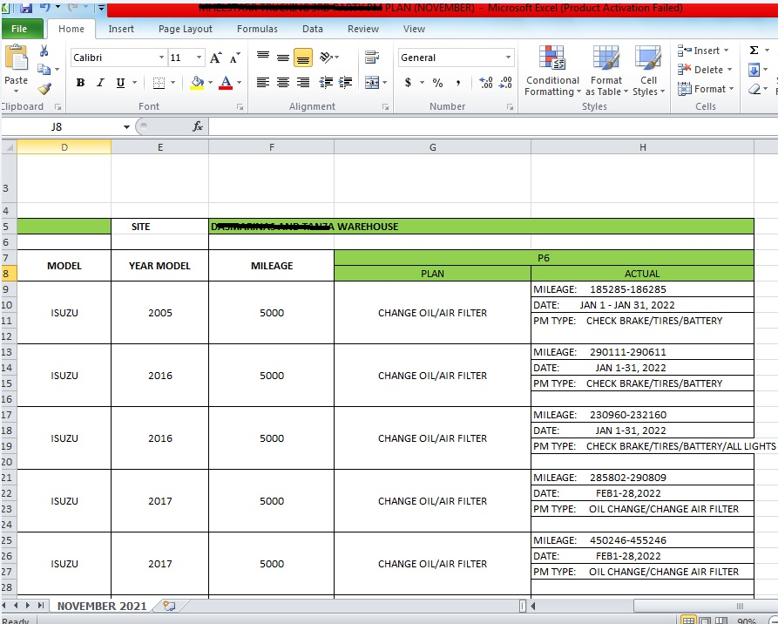
Task: Click Merge & Center icon
Action: point(372,83)
